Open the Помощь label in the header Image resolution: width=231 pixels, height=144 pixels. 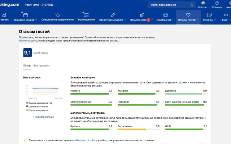pos(217,7)
